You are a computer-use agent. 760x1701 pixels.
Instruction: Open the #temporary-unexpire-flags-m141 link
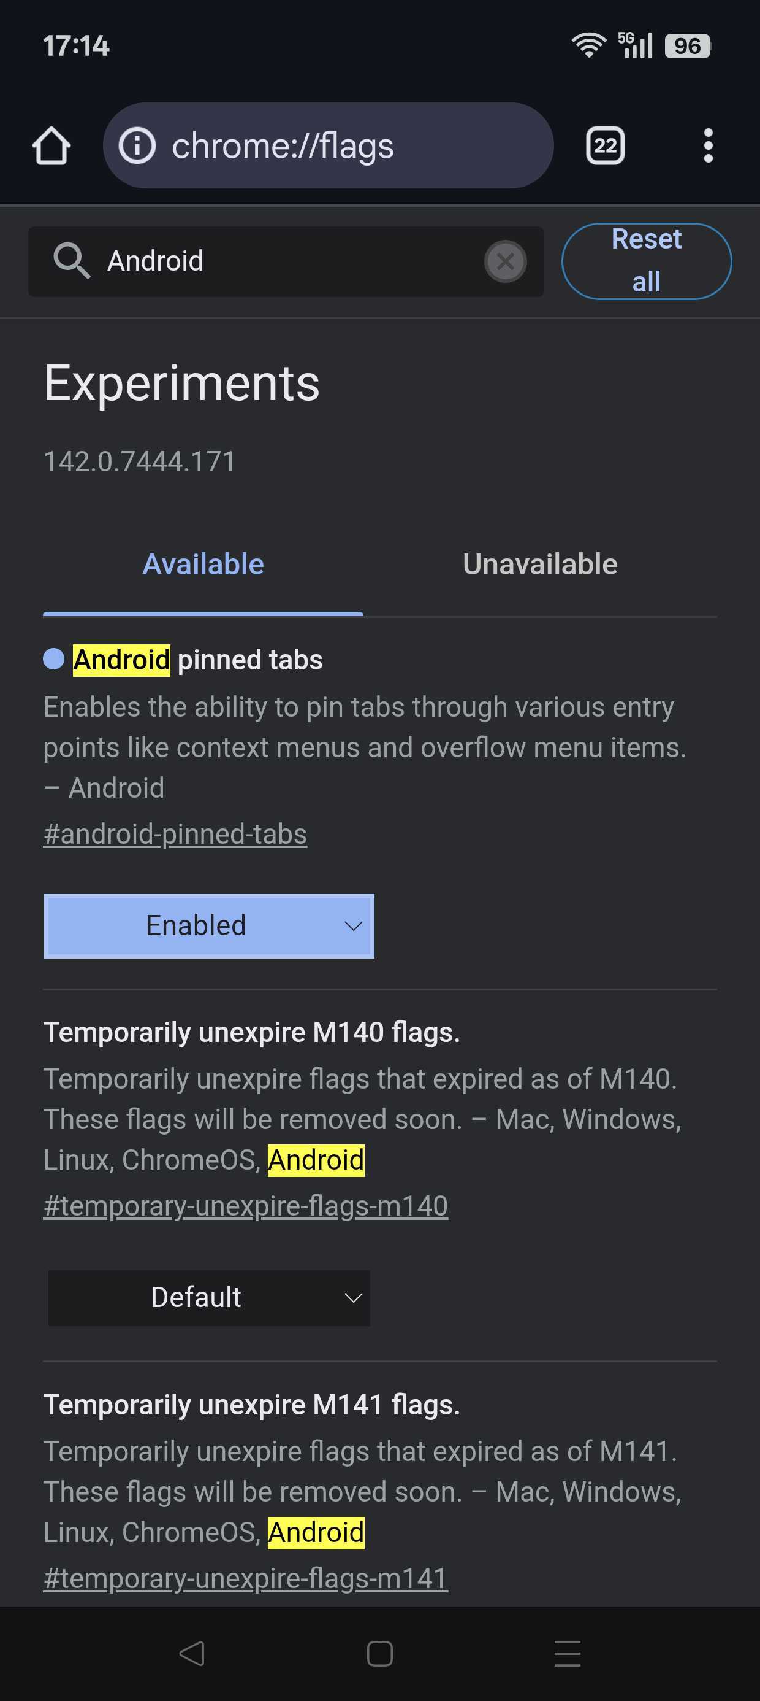click(x=245, y=1578)
